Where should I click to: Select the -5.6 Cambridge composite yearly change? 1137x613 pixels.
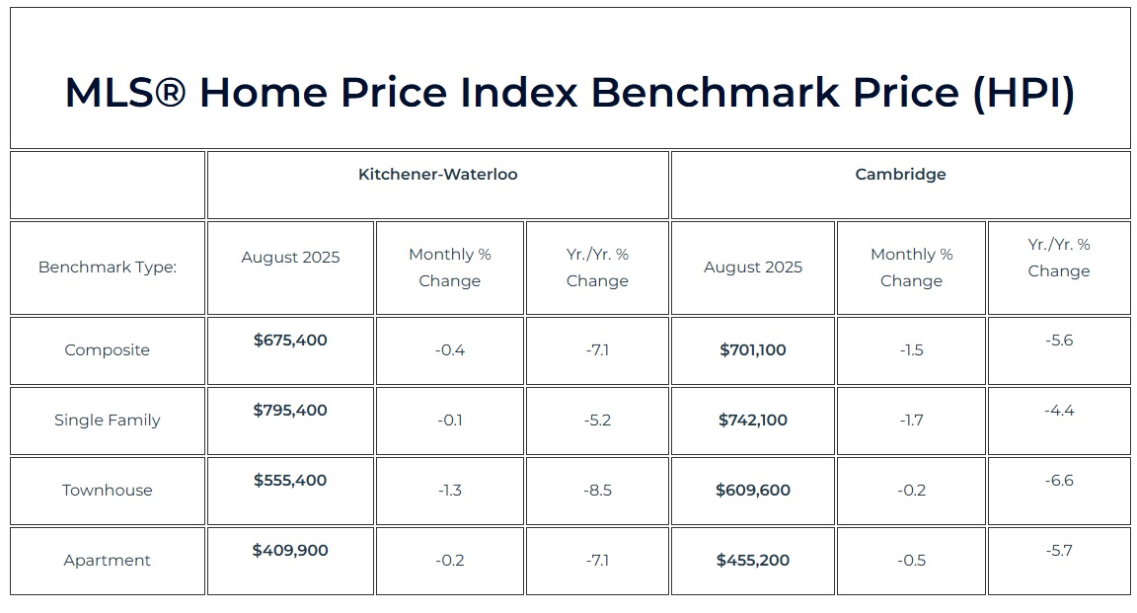coord(1059,341)
